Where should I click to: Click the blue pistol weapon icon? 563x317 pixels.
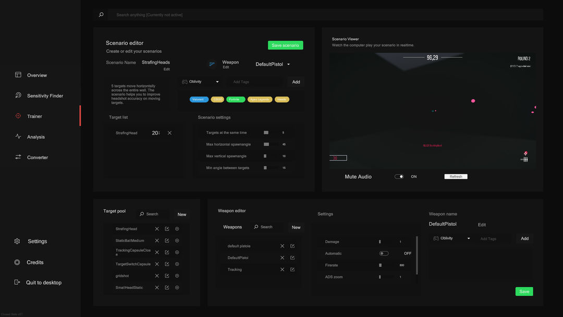(212, 64)
